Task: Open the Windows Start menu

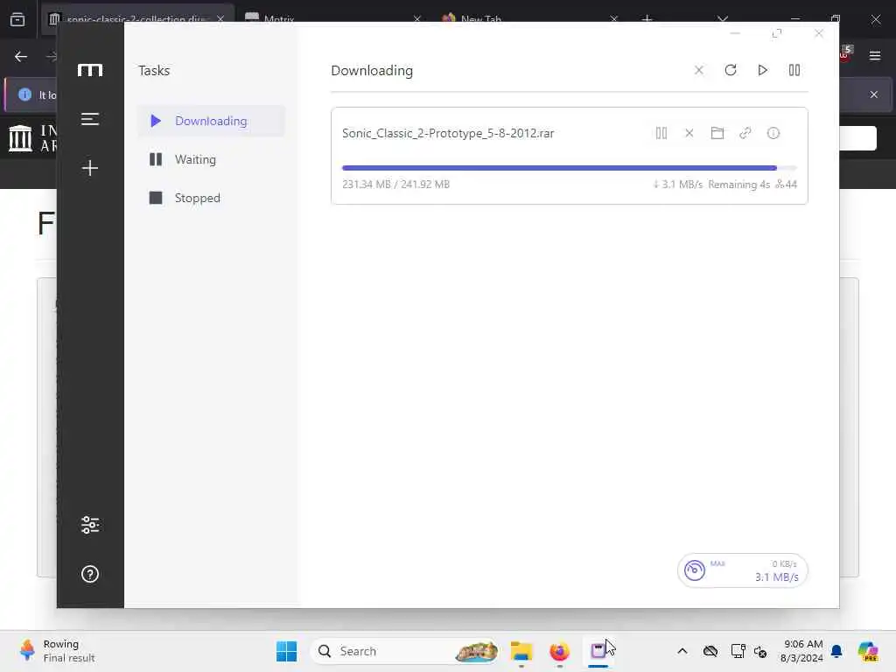Action: (x=286, y=651)
